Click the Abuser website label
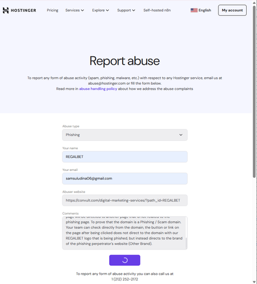This screenshot has width=257, height=284. [x=74, y=192]
